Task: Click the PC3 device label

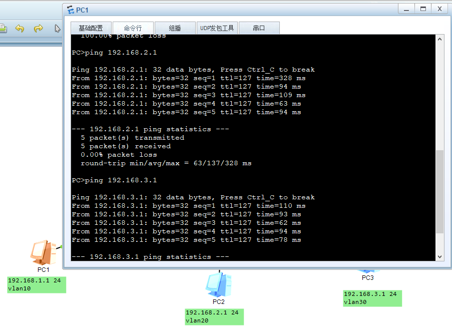Action: [x=368, y=277]
